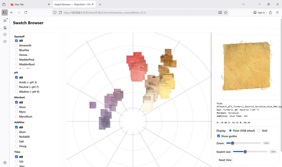Enable the Acidic (~pH 3) filter
The height and width of the screenshot is (167, 282).
pyautogui.click(x=16, y=82)
